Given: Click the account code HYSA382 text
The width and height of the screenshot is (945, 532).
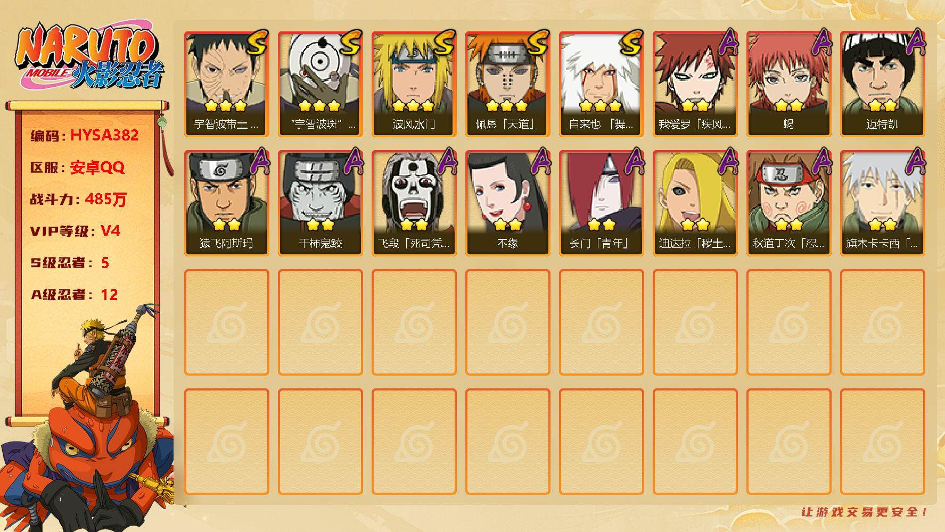Looking at the screenshot, I should tap(104, 135).
